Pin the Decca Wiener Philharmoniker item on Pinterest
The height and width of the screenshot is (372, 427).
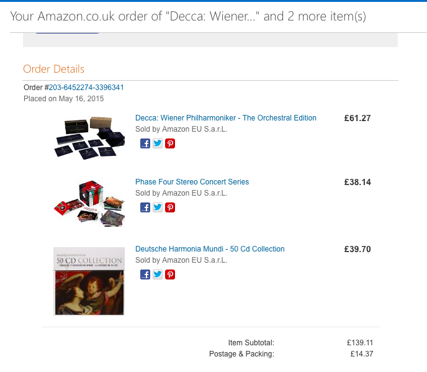coord(170,143)
